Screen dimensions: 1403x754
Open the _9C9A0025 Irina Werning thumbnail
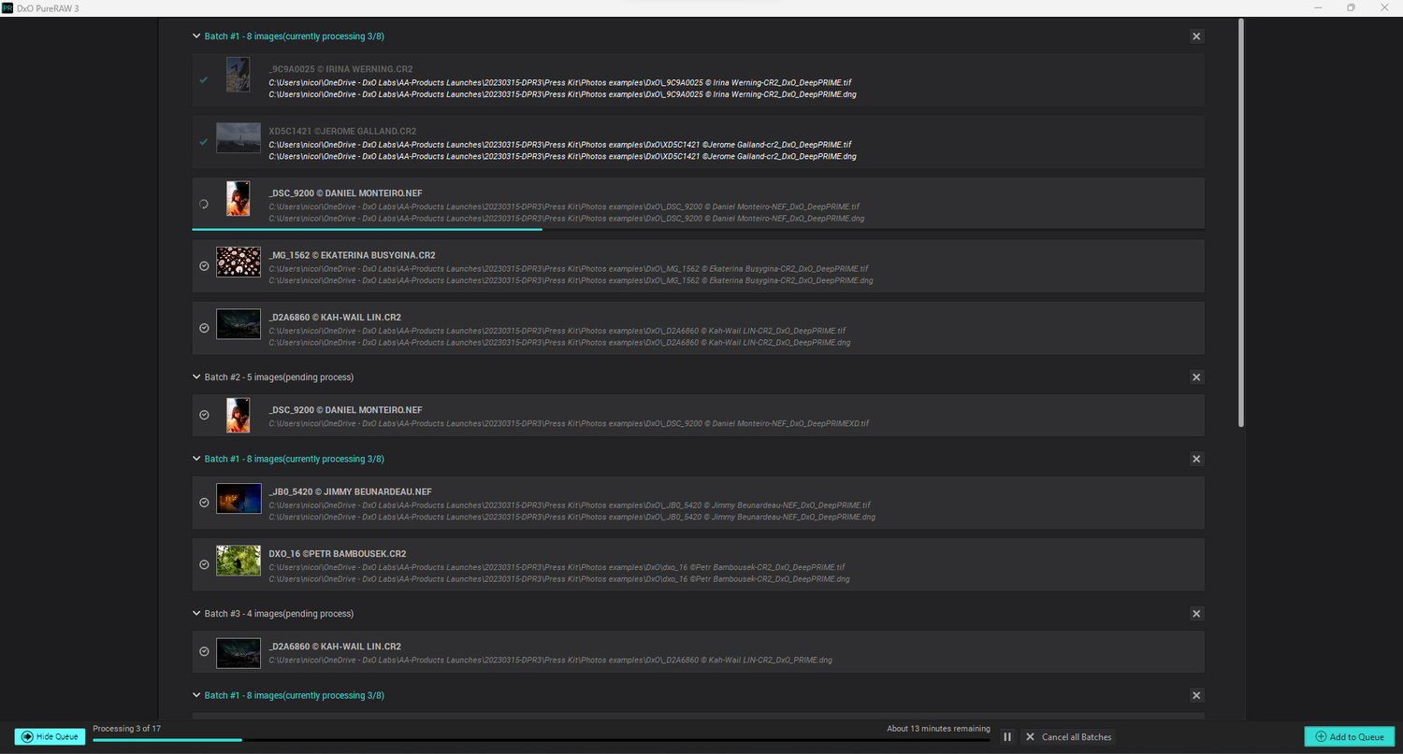point(238,75)
